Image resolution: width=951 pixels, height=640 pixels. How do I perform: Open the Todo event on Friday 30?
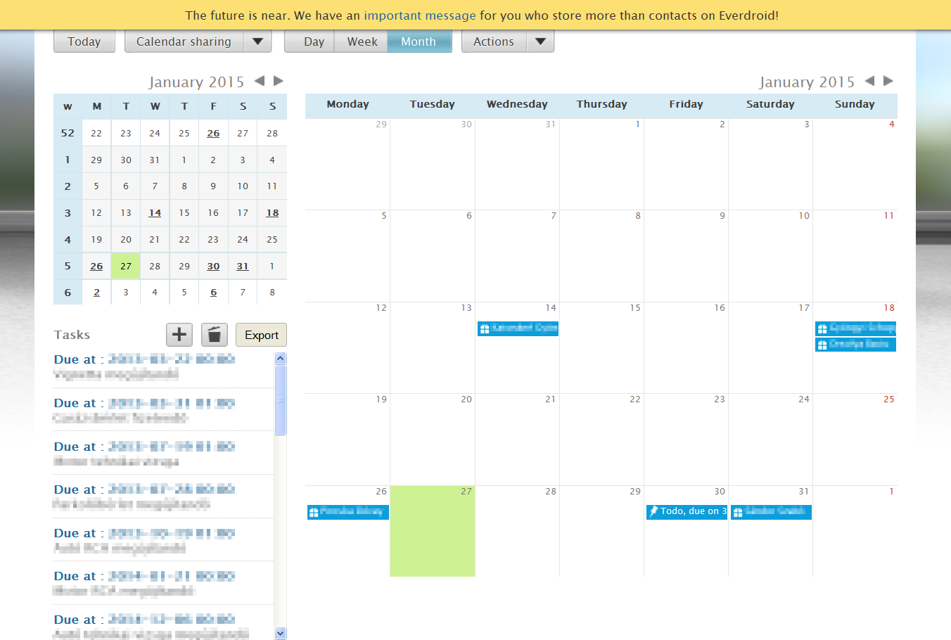point(687,512)
